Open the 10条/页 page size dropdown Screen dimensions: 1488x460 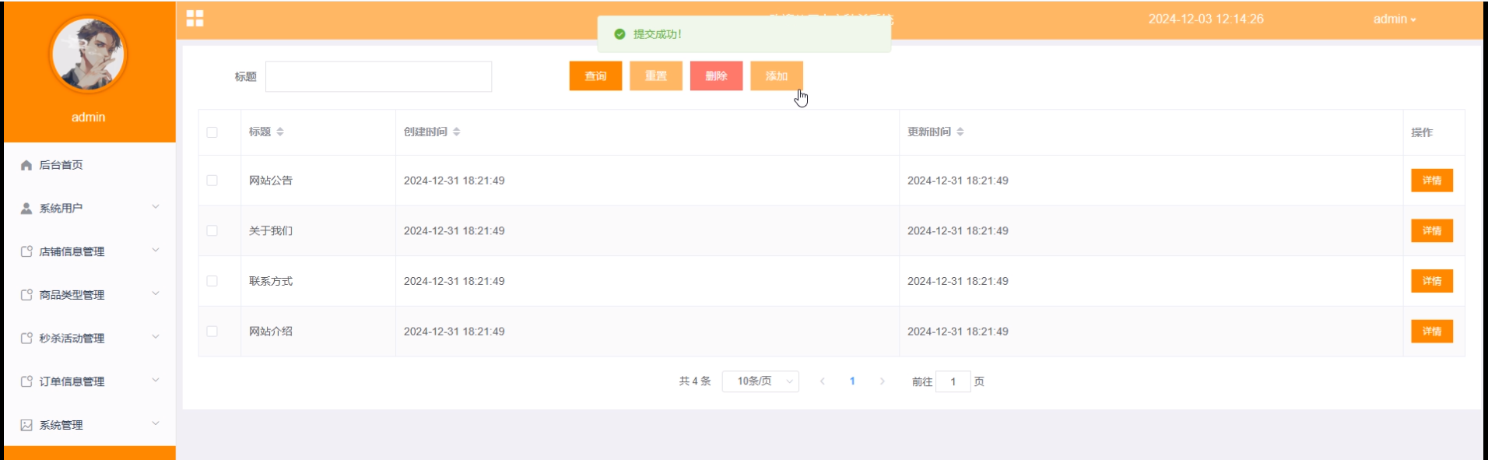coord(760,381)
